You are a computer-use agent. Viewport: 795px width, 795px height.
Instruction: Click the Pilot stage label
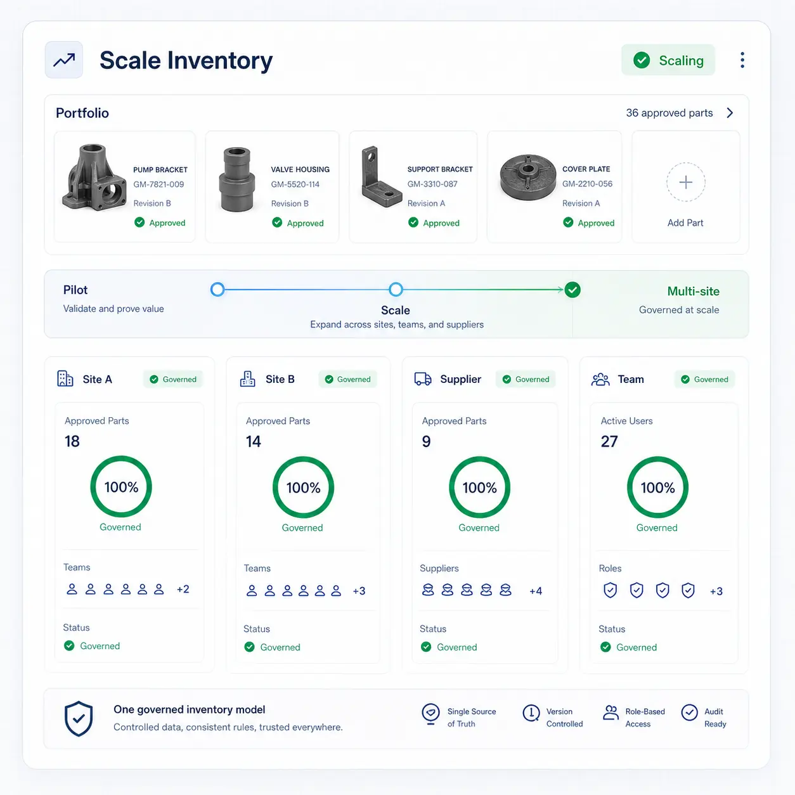pyautogui.click(x=75, y=290)
